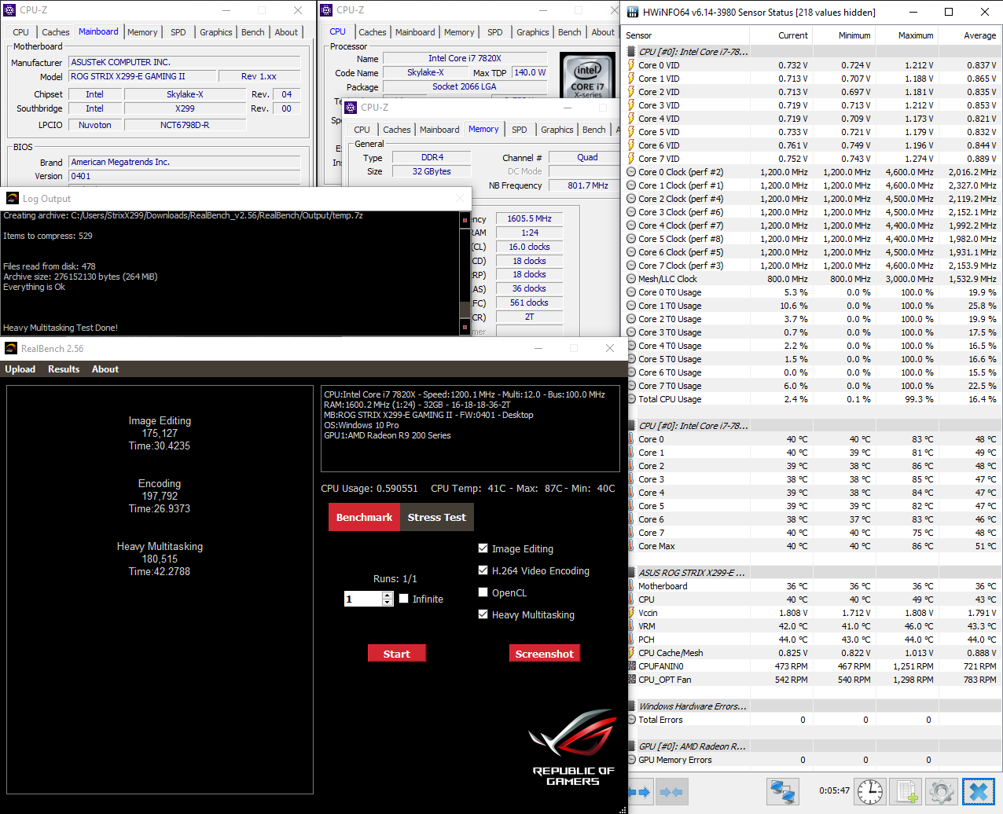Click the chip icon of CPU-Z Memory window
The width and height of the screenshot is (1003, 814).
coord(351,107)
